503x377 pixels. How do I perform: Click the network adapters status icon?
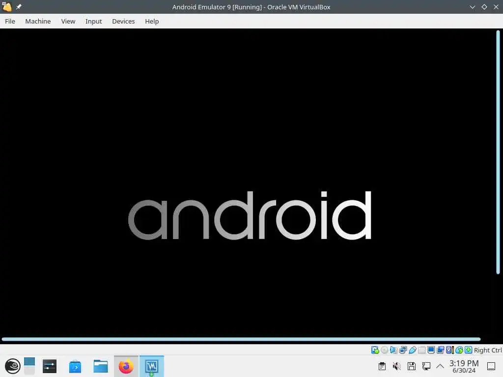tap(403, 350)
